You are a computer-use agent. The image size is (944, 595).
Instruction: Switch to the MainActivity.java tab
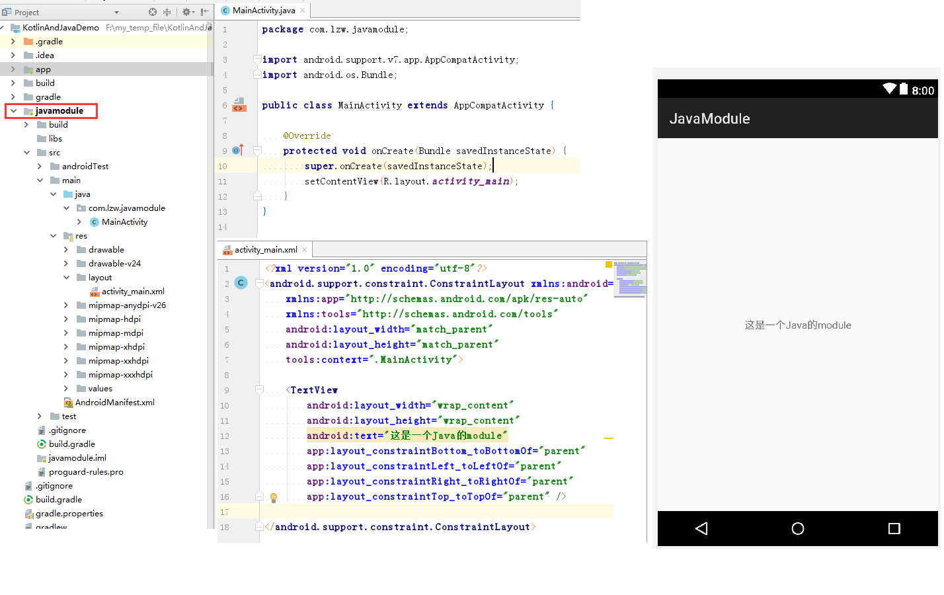point(263,11)
